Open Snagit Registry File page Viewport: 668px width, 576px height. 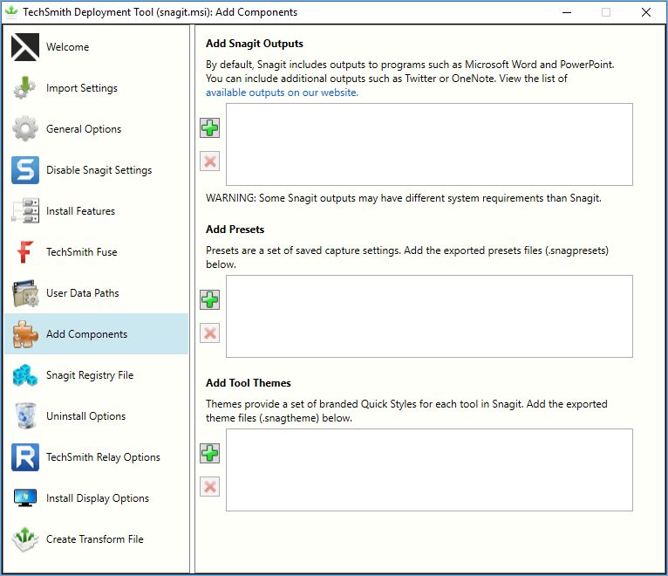96,375
